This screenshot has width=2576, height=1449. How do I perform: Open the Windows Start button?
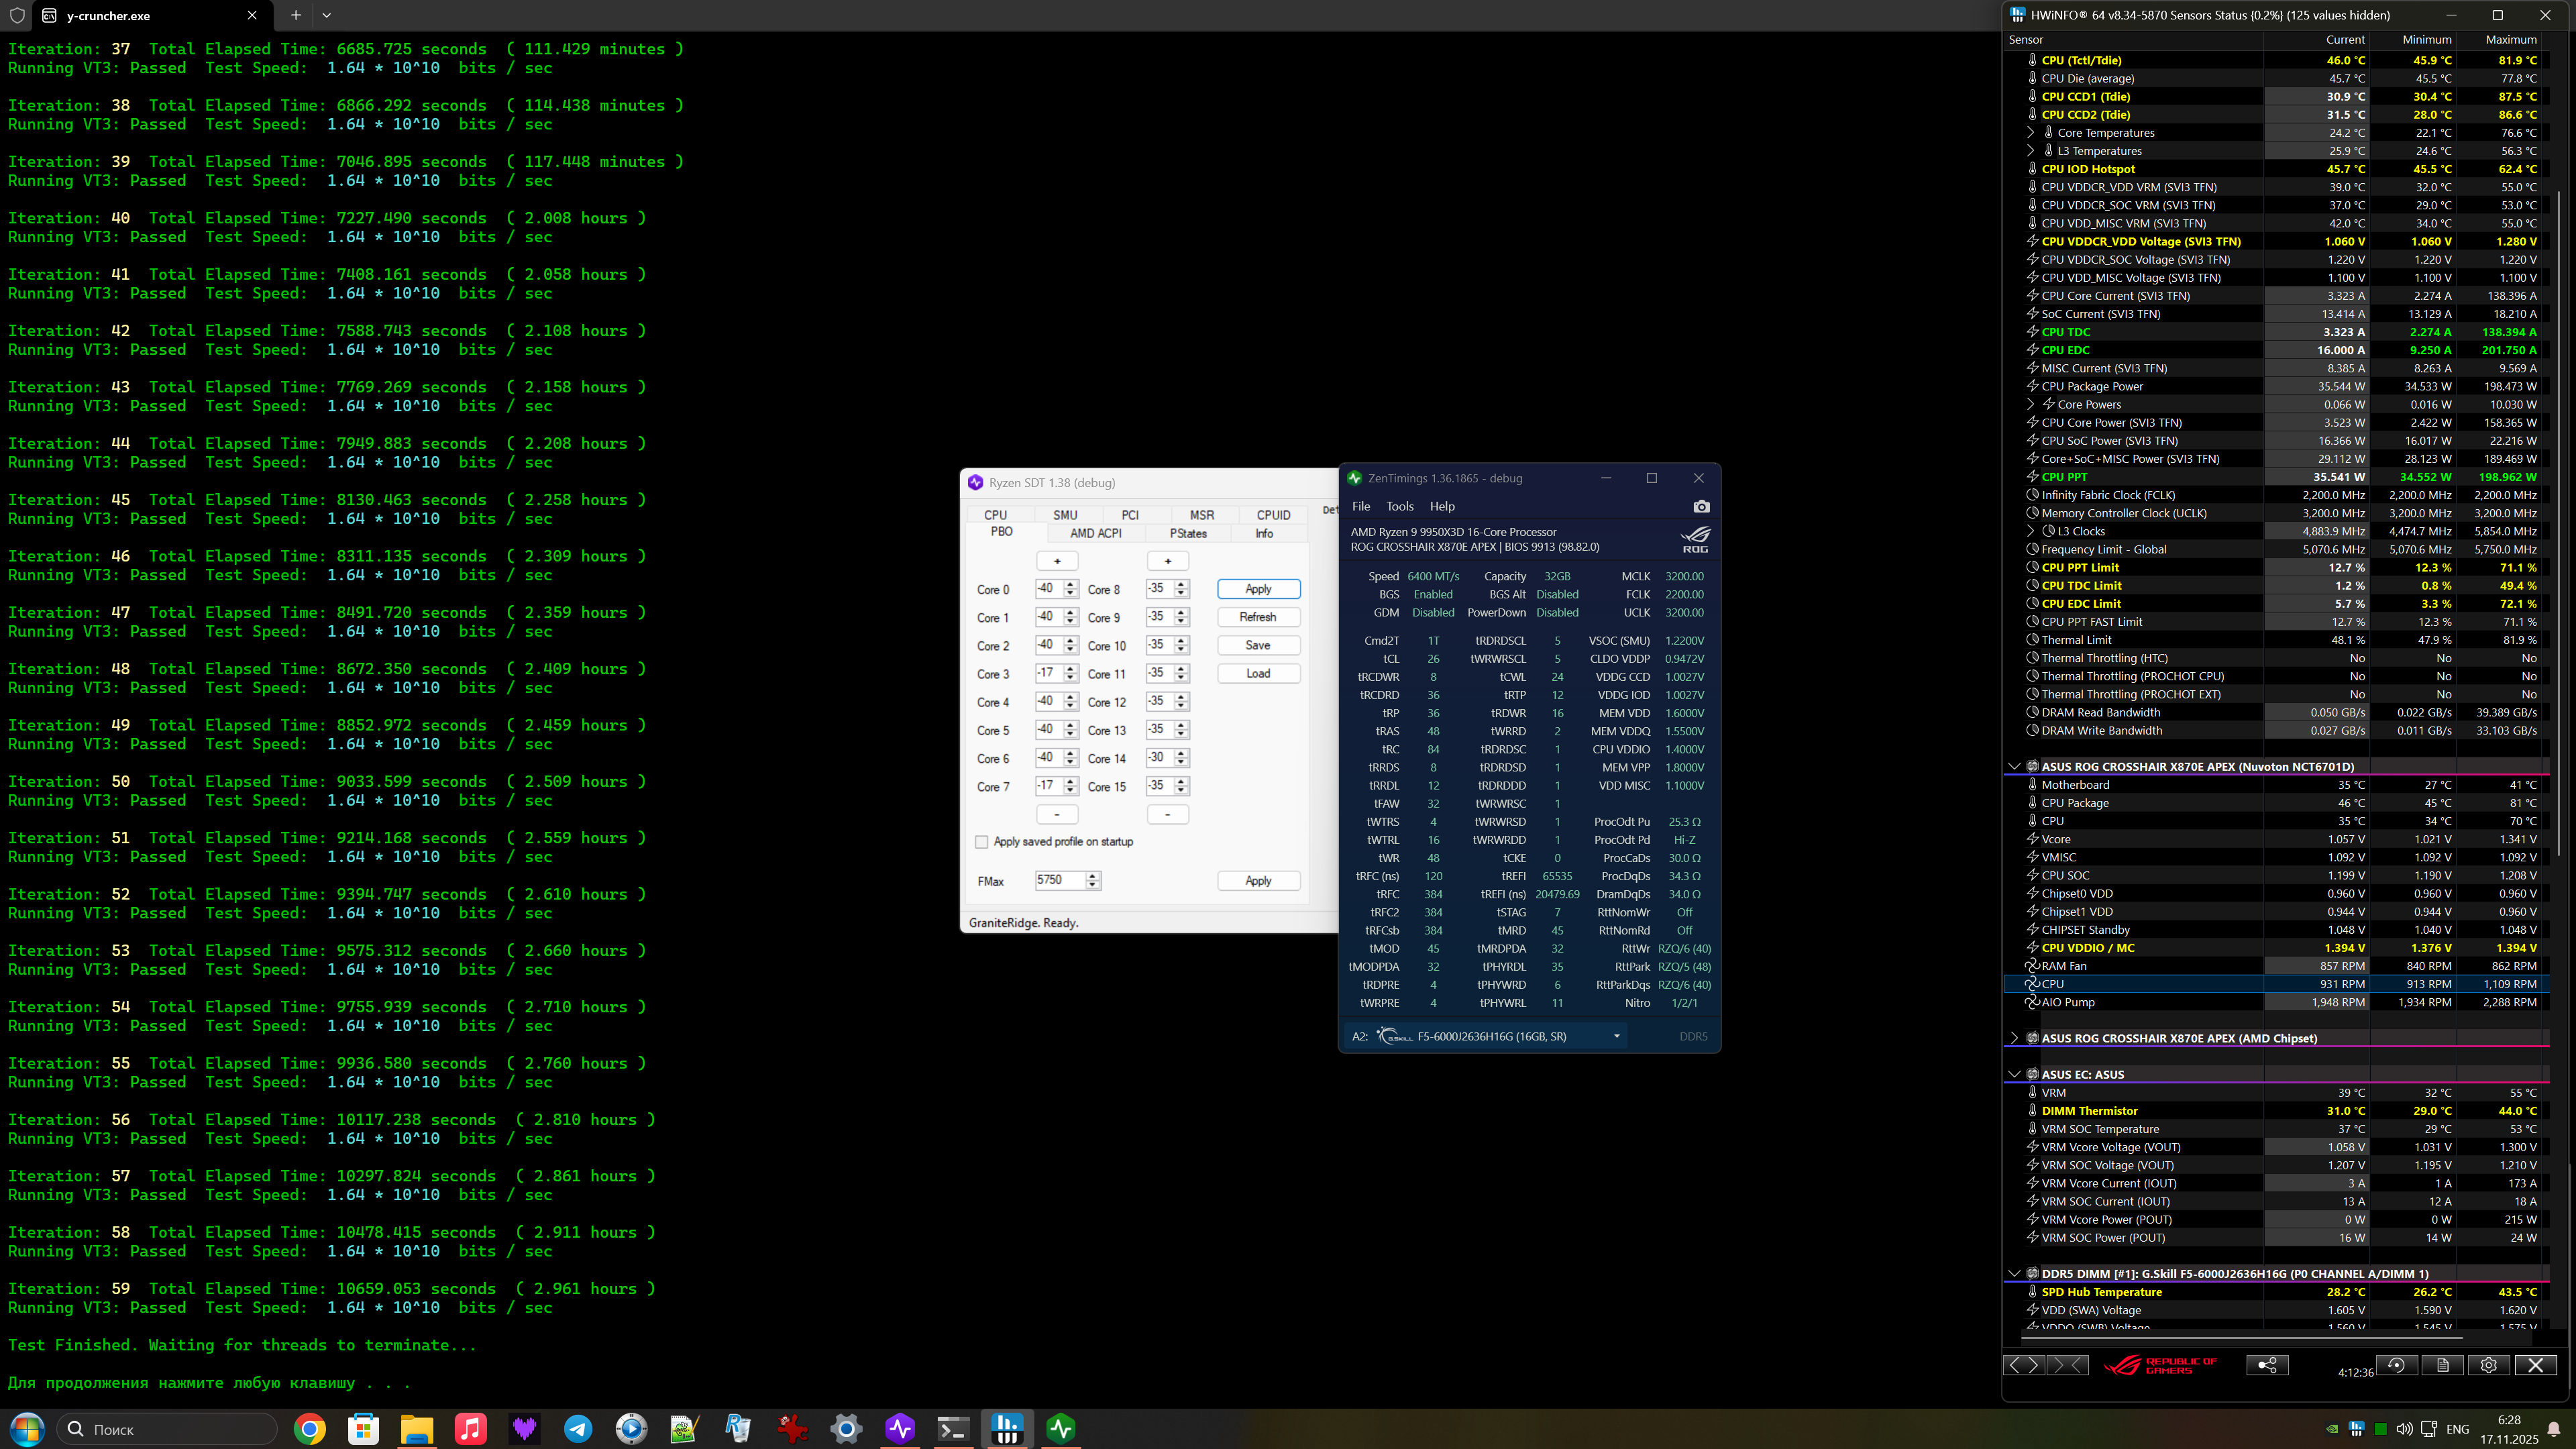(x=27, y=1429)
